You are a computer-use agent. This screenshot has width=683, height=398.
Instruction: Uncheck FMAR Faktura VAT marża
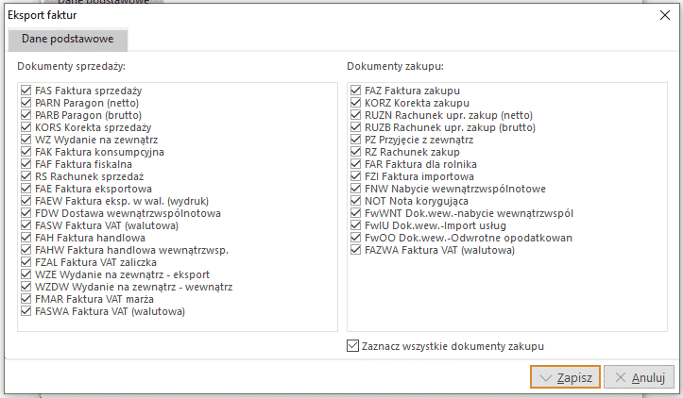tap(26, 299)
